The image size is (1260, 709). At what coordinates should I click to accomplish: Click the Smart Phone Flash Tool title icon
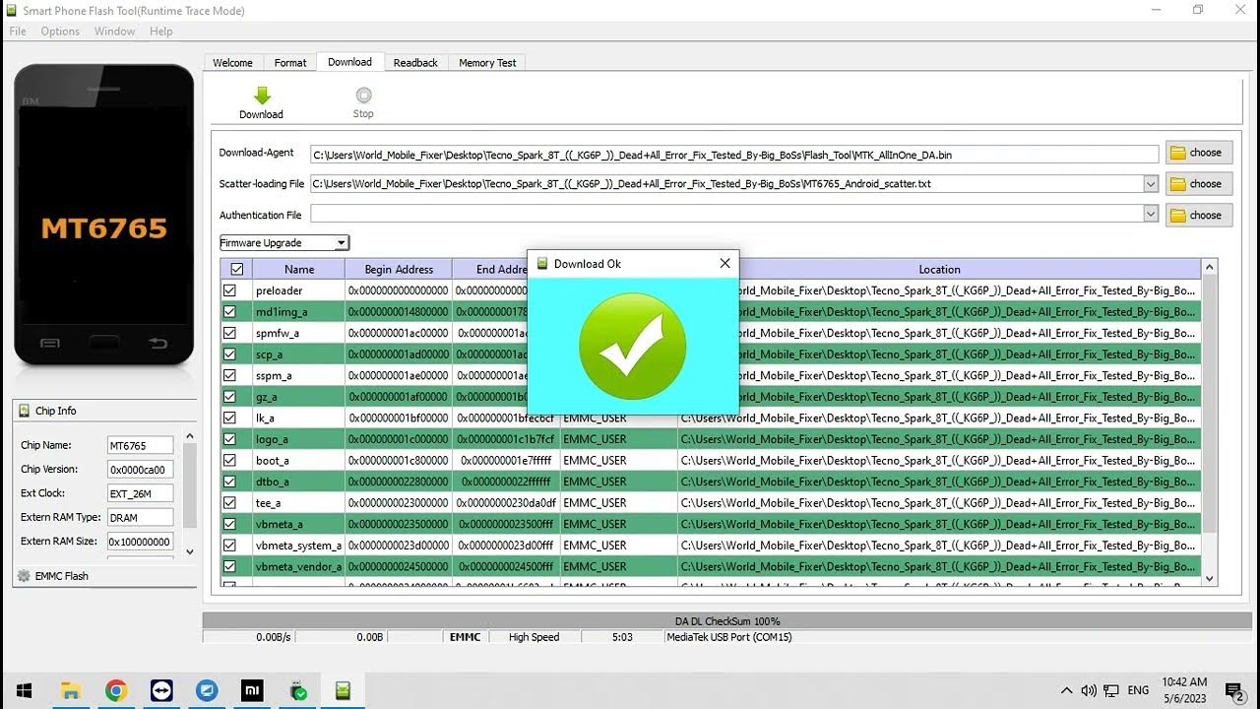click(x=11, y=11)
